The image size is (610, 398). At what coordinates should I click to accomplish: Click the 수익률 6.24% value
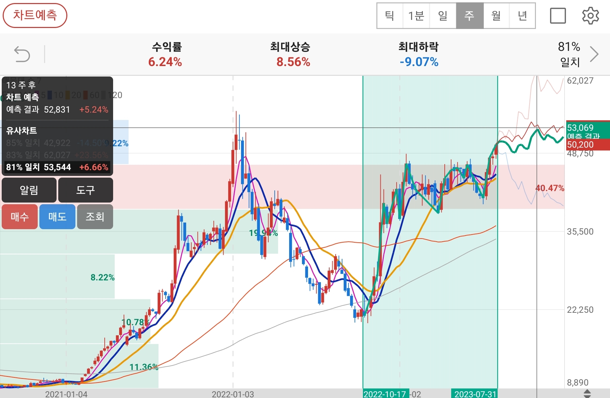click(x=165, y=62)
